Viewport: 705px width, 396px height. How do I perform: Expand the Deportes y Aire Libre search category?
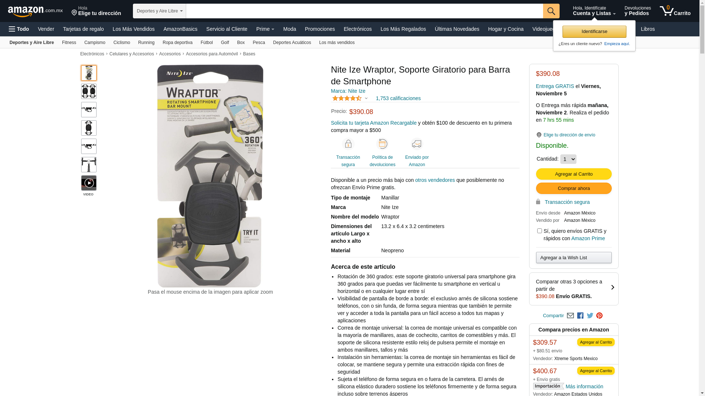pyautogui.click(x=159, y=11)
